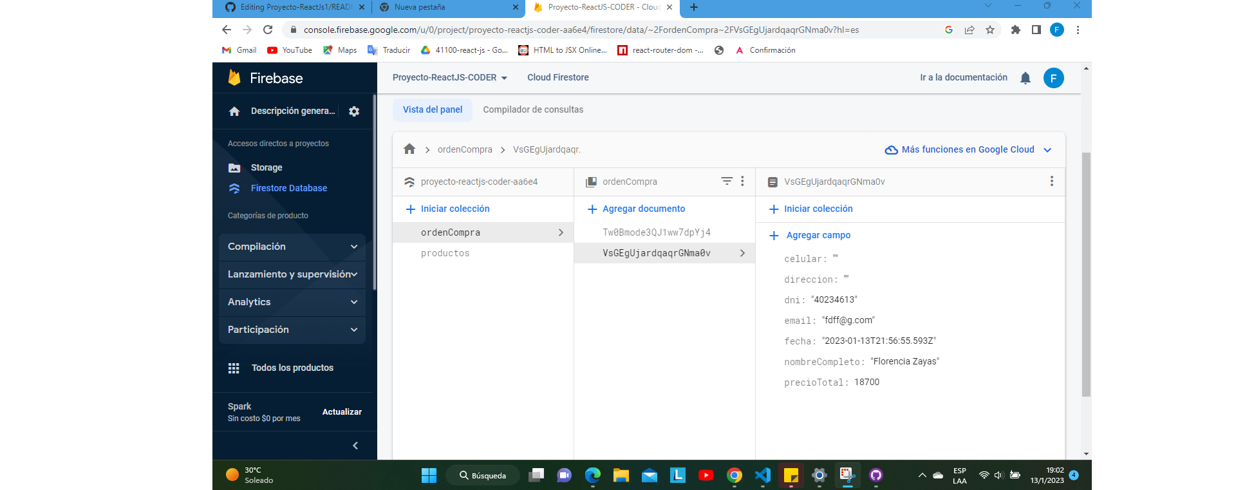Select the productos collection
This screenshot has height=490, width=1236.
tap(483, 253)
